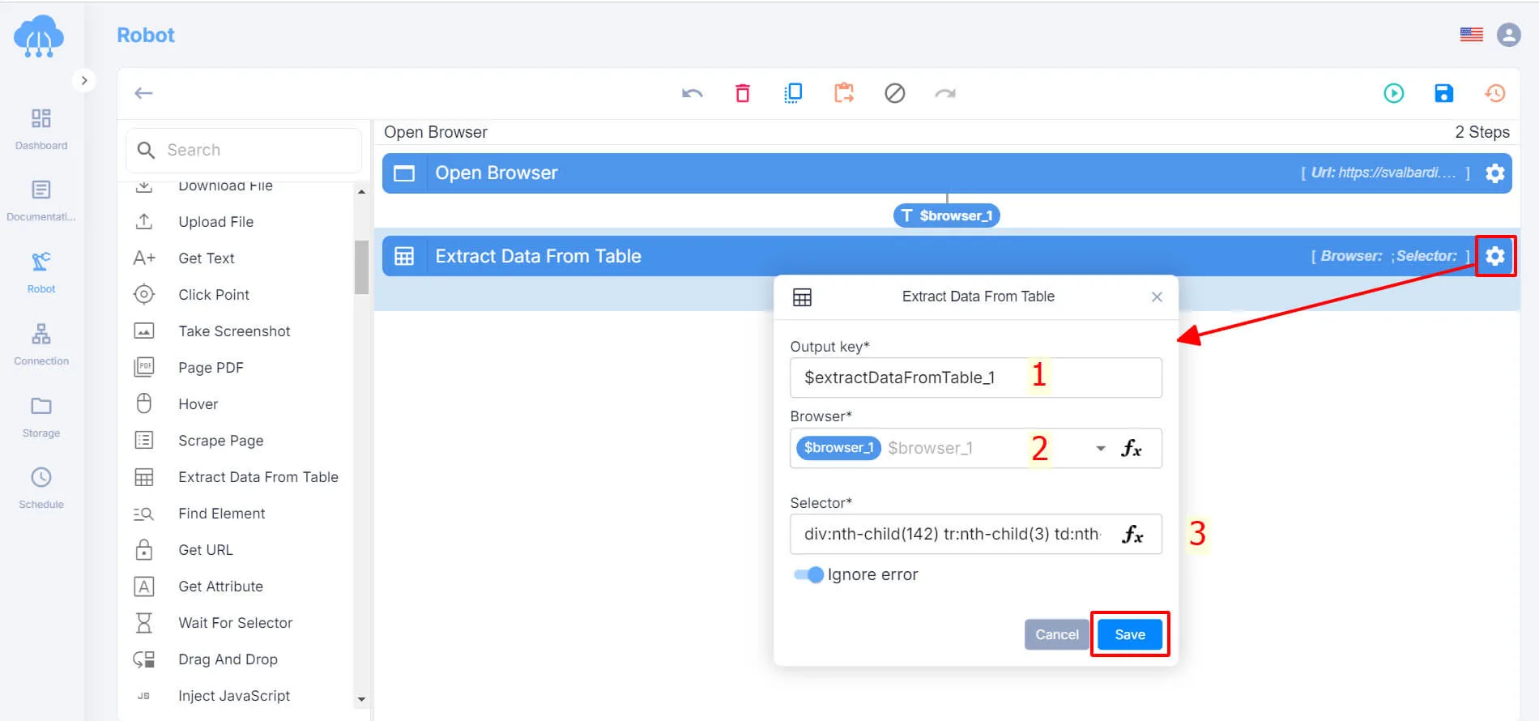Screen dimensions: 1539x721
Task: Click the $browser_1 variable pill between steps
Action: 946,215
